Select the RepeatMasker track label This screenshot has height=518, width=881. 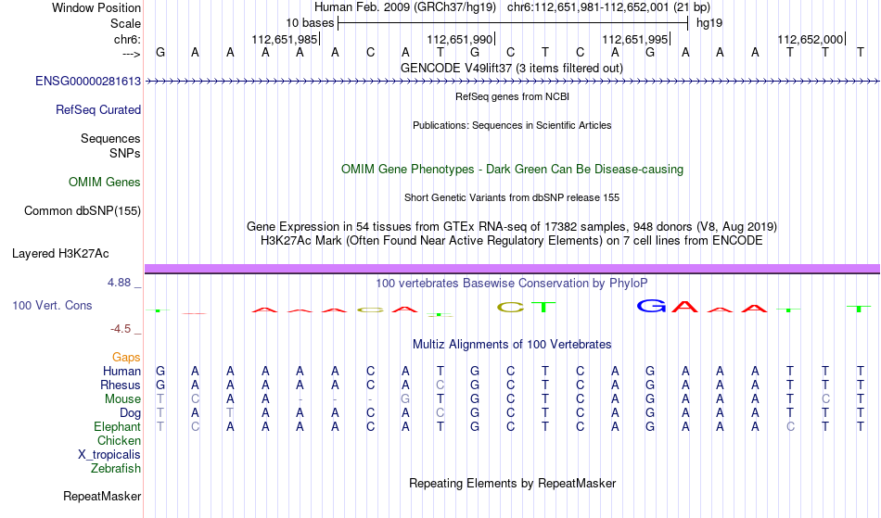pos(102,496)
